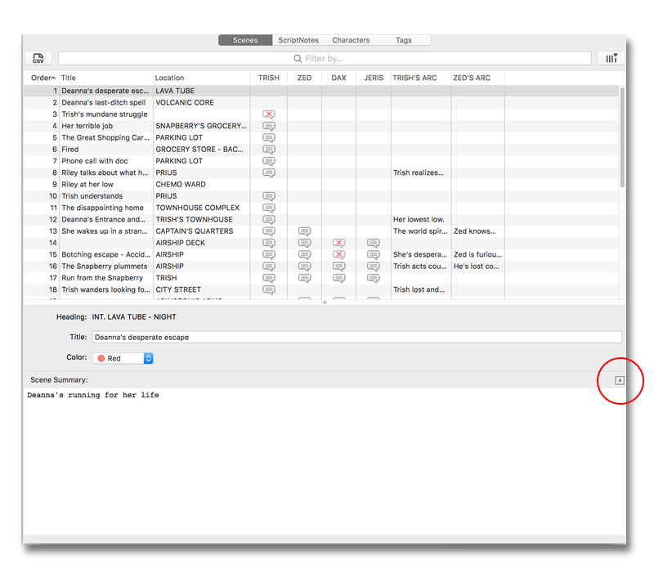This screenshot has width=654, height=569.
Task: Click the crossed-out TRISH note icon in row 3
Action: tap(268, 114)
